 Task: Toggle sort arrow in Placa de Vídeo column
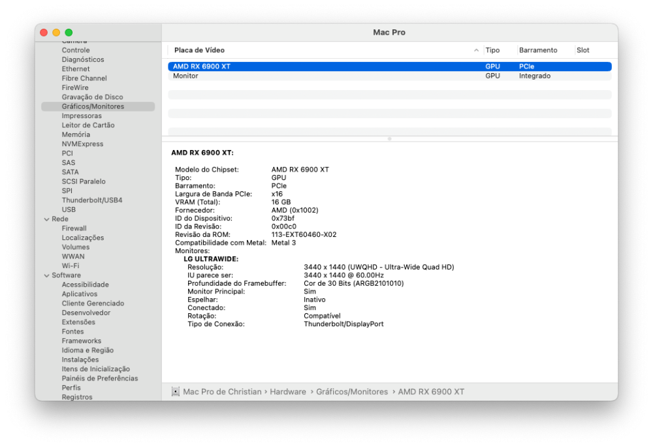(x=476, y=50)
